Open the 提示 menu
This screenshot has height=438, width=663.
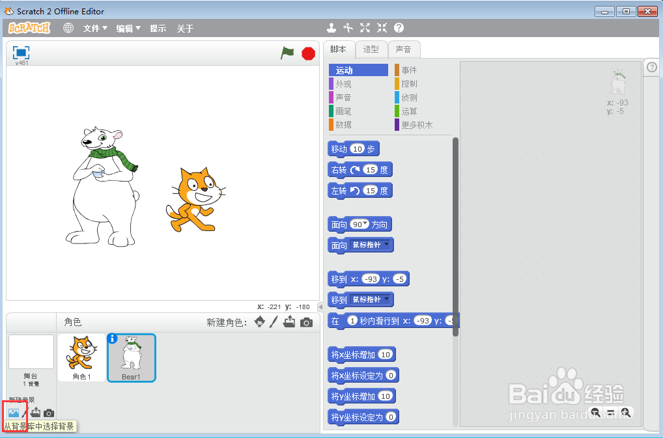click(x=158, y=28)
